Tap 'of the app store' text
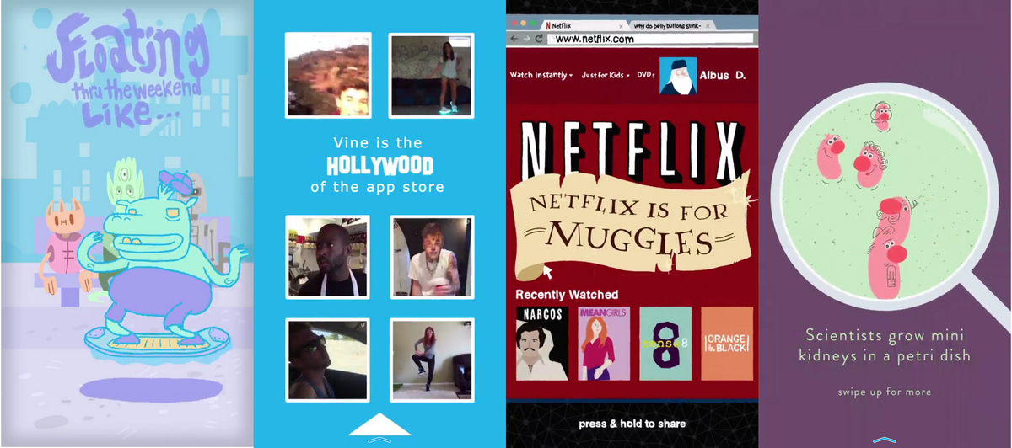The width and height of the screenshot is (1012, 448). click(x=377, y=187)
